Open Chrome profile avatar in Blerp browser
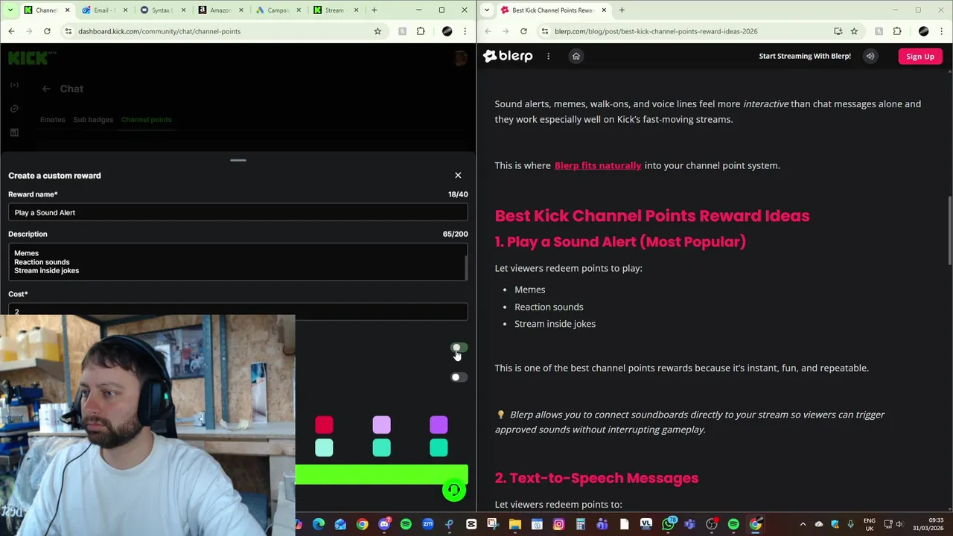 coord(924,31)
